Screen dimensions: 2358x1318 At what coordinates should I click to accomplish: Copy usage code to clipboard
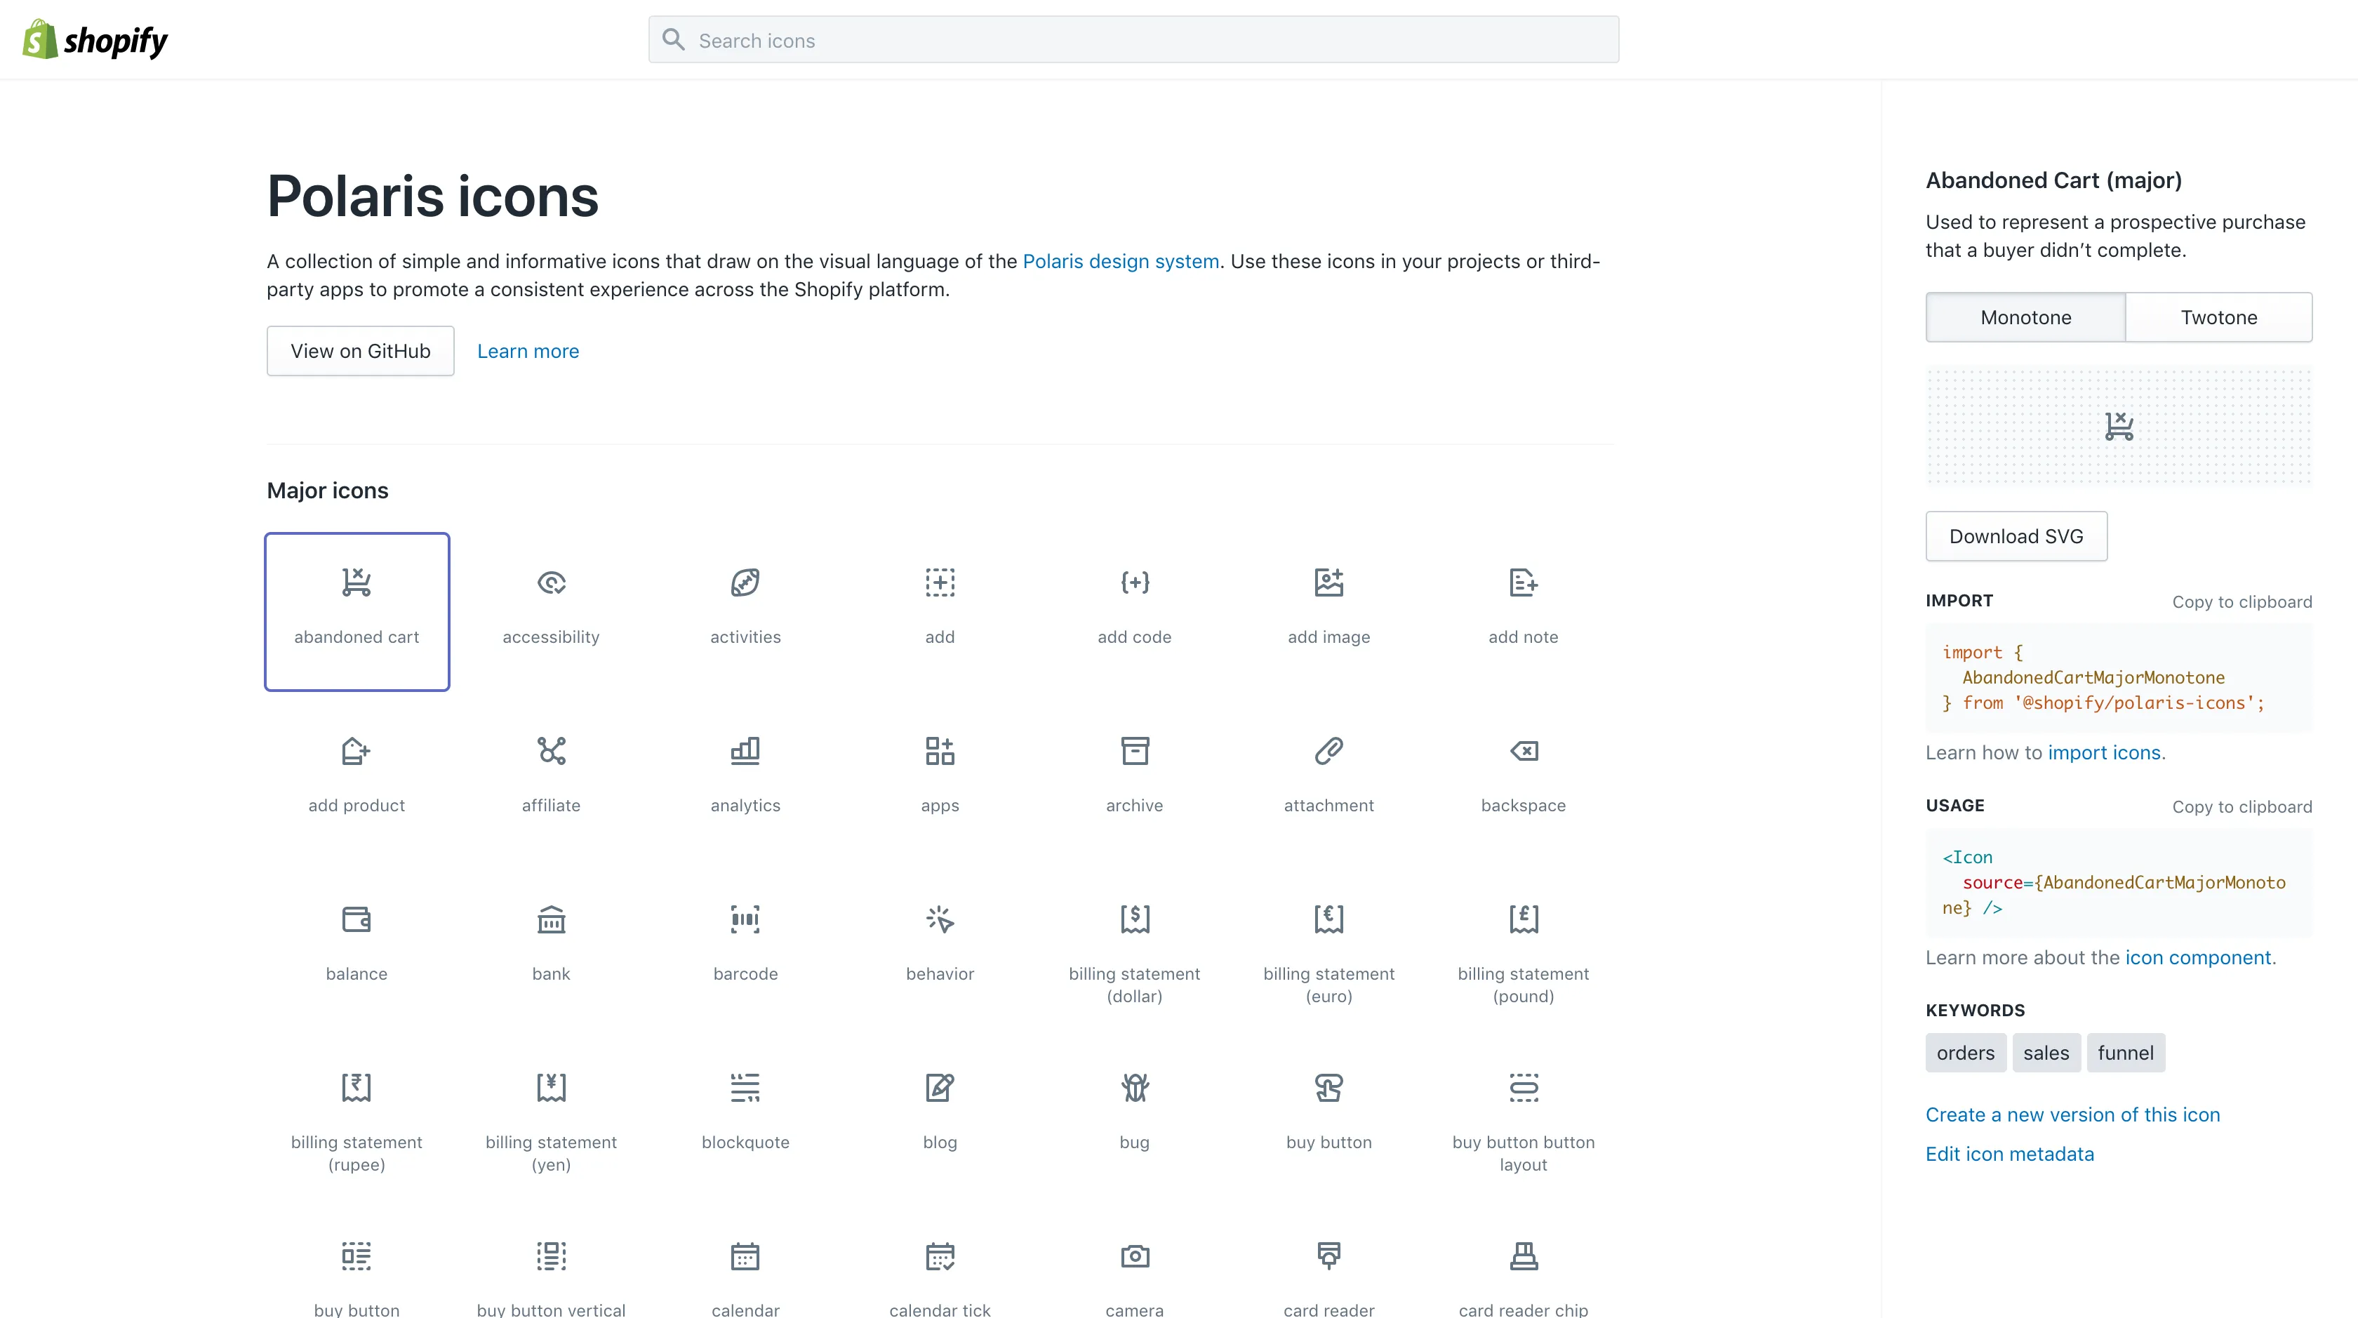2242,806
